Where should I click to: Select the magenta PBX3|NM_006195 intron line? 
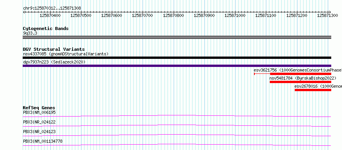pyautogui.click(x=177, y=116)
